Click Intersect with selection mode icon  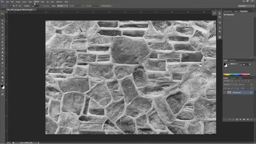20,6
